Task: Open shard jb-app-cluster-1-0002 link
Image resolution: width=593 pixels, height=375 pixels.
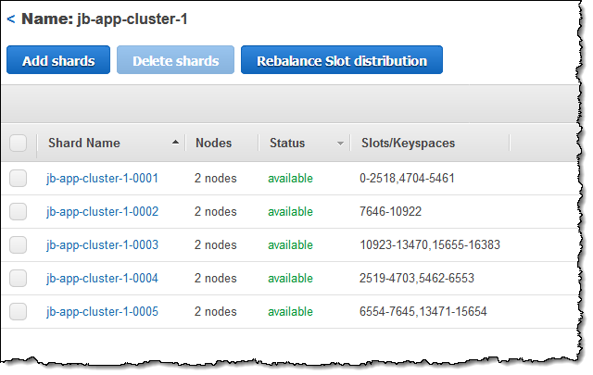Action: click(x=102, y=212)
